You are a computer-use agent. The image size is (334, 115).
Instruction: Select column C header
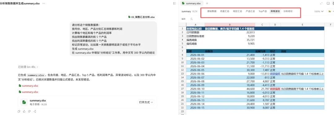click(262, 25)
